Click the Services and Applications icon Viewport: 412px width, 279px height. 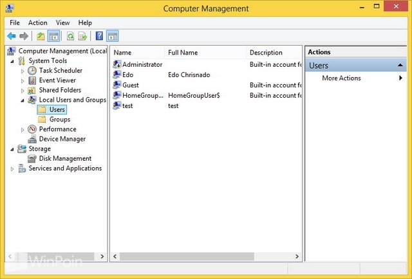[22, 168]
